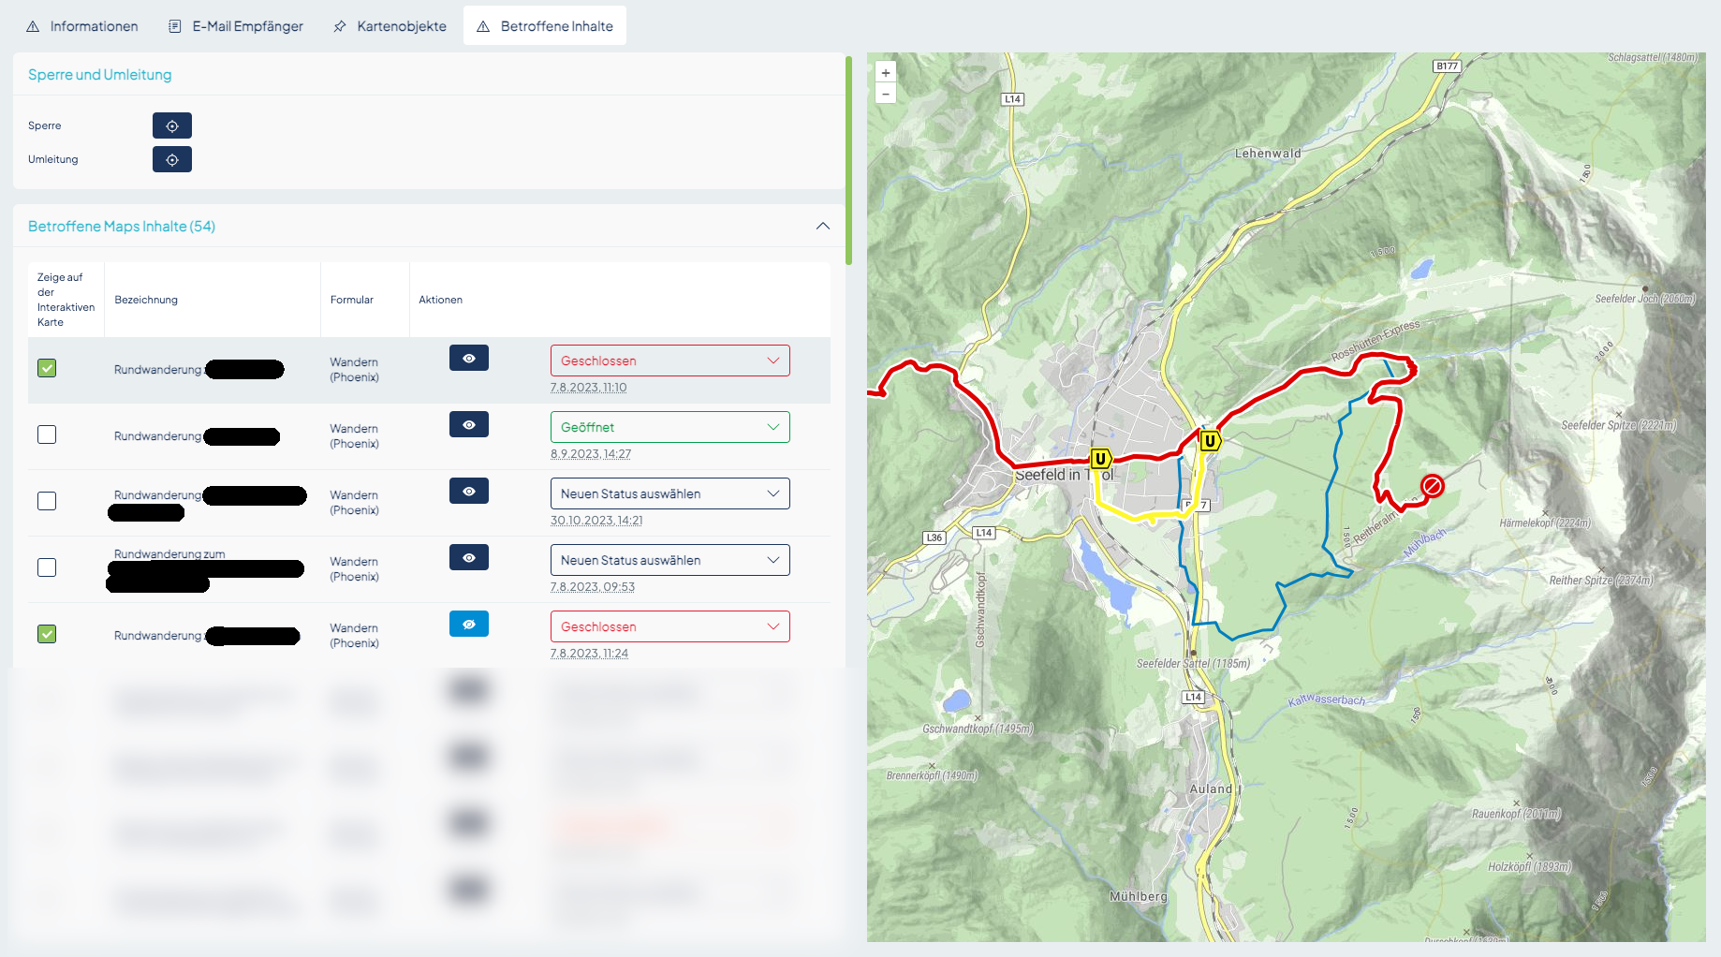Open Neuen Status auswählen dropdown dated 7.8.2023, 09:53
The image size is (1721, 957).
click(x=670, y=560)
